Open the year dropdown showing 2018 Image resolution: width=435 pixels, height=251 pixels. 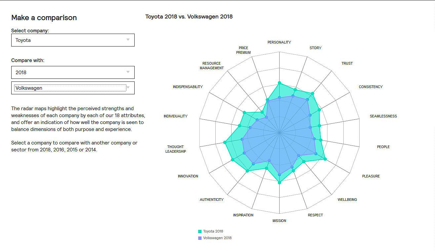tap(73, 73)
